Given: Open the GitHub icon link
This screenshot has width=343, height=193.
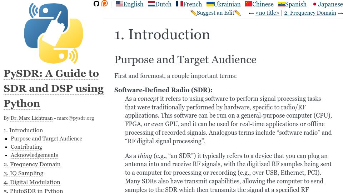Looking at the screenshot, I should [96, 4].
